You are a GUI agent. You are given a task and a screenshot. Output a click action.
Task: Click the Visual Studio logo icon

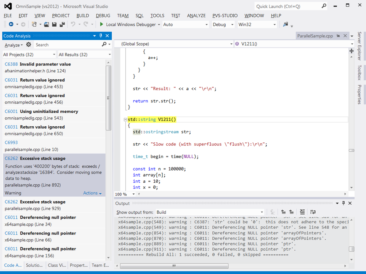8,6
